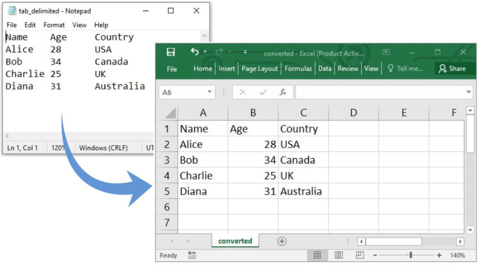Screen dimensions: 480x265
Task: Click the macro recording status bar icon
Action: tap(192, 255)
